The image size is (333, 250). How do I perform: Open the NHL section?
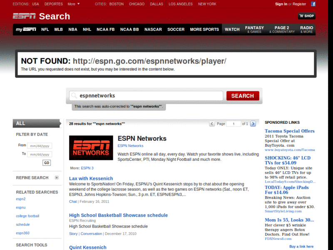point(87,30)
